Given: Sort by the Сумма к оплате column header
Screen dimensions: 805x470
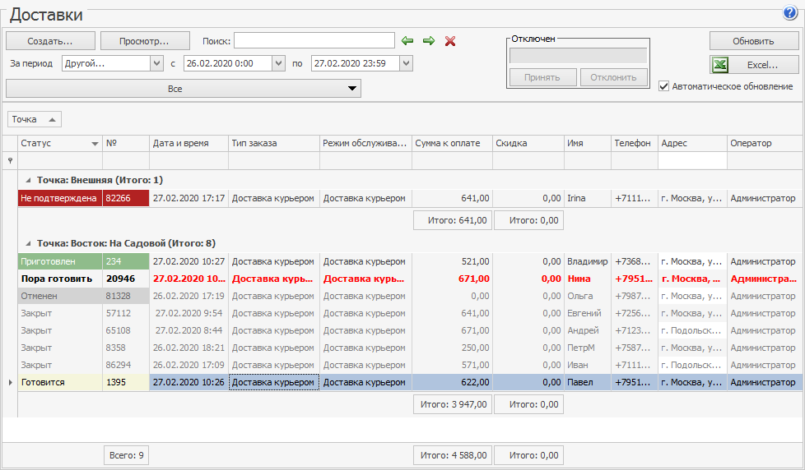Looking at the screenshot, I should [452, 144].
